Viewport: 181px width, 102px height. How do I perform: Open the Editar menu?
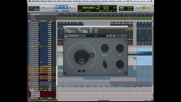[50, 1]
